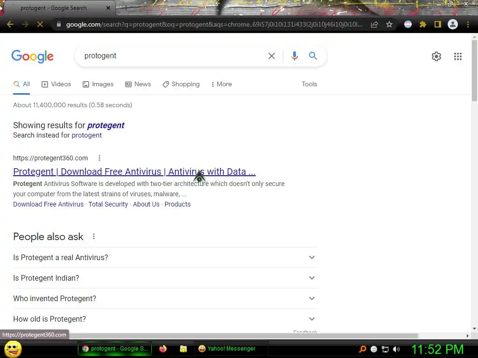Image resolution: width=478 pixels, height=358 pixels.
Task: Submit search with the magnifier button
Action: coord(313,56)
